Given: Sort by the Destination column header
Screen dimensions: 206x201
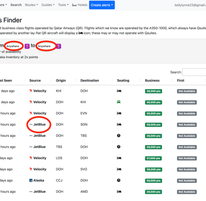Looking at the screenshot, I should 90,81.
